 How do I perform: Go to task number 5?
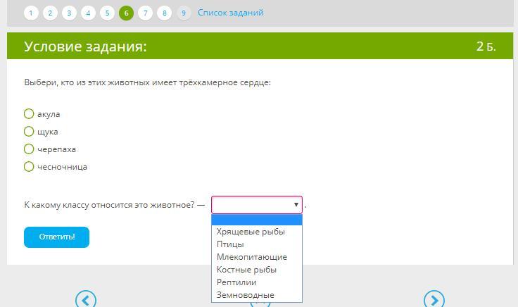[108, 13]
